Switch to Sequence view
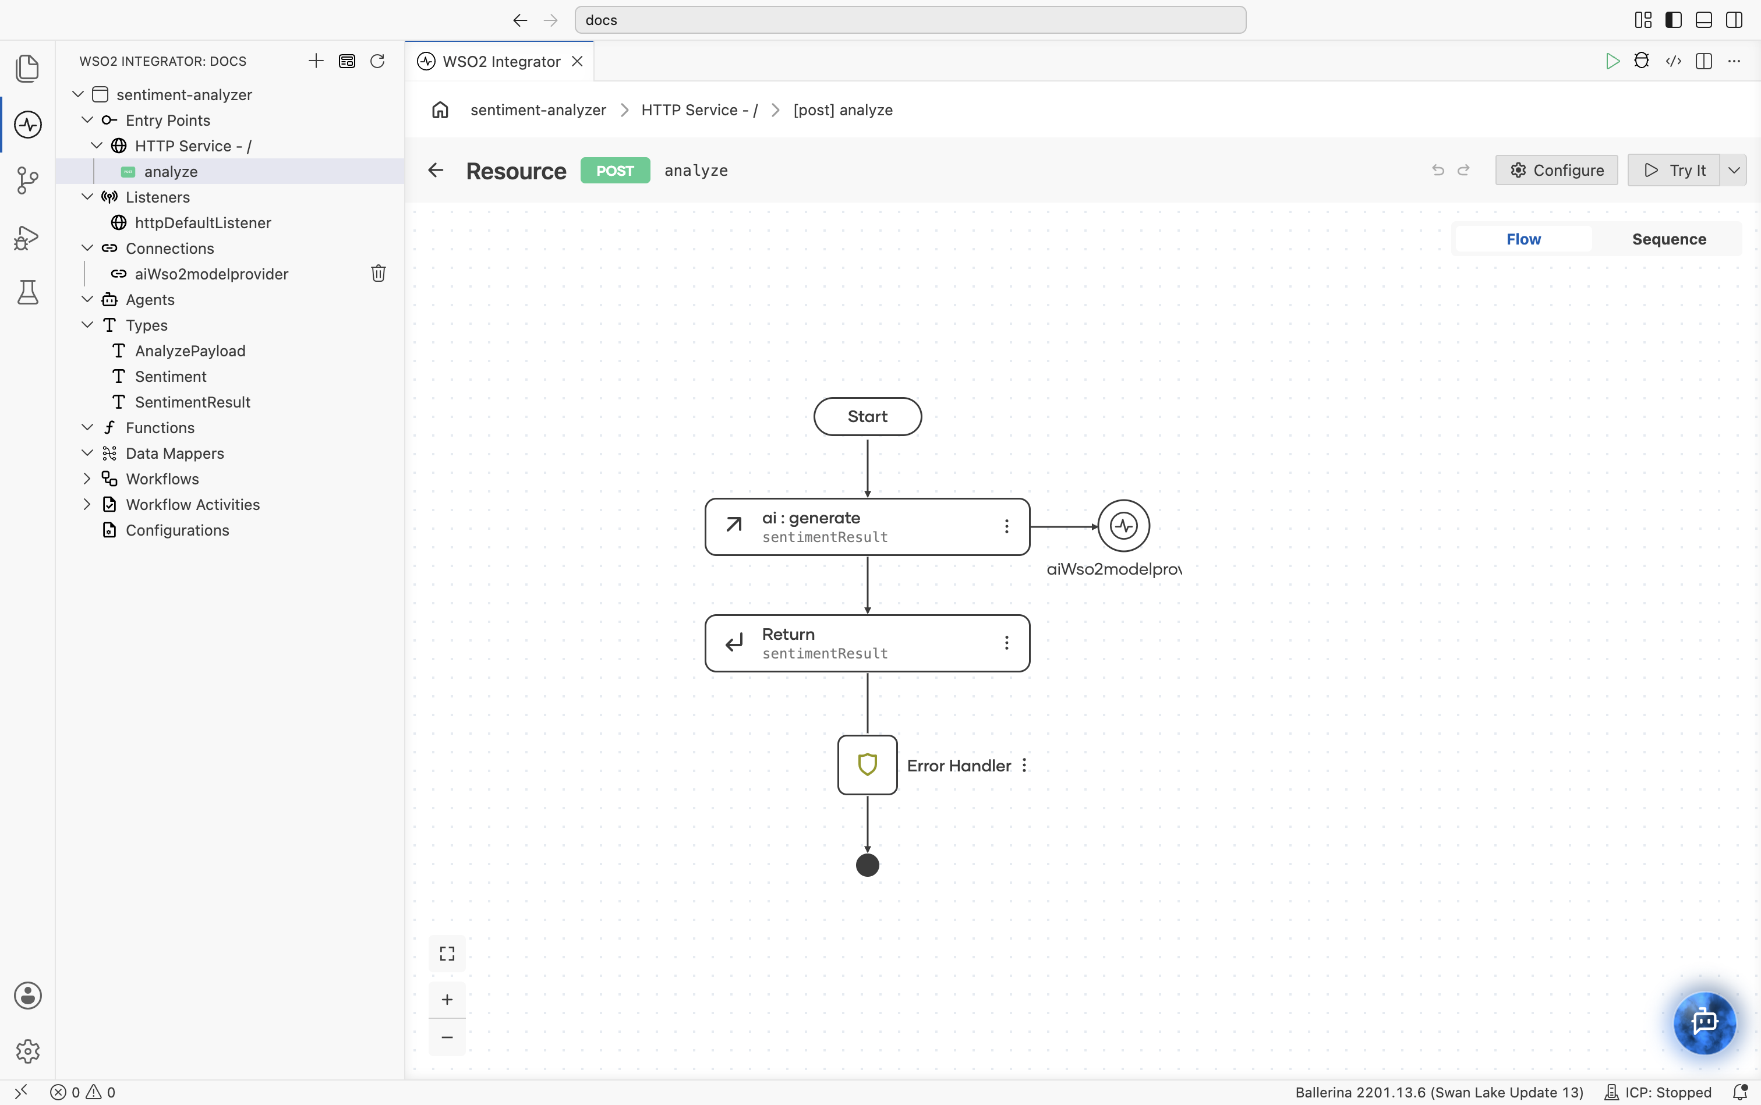The image size is (1761, 1105). tap(1669, 239)
